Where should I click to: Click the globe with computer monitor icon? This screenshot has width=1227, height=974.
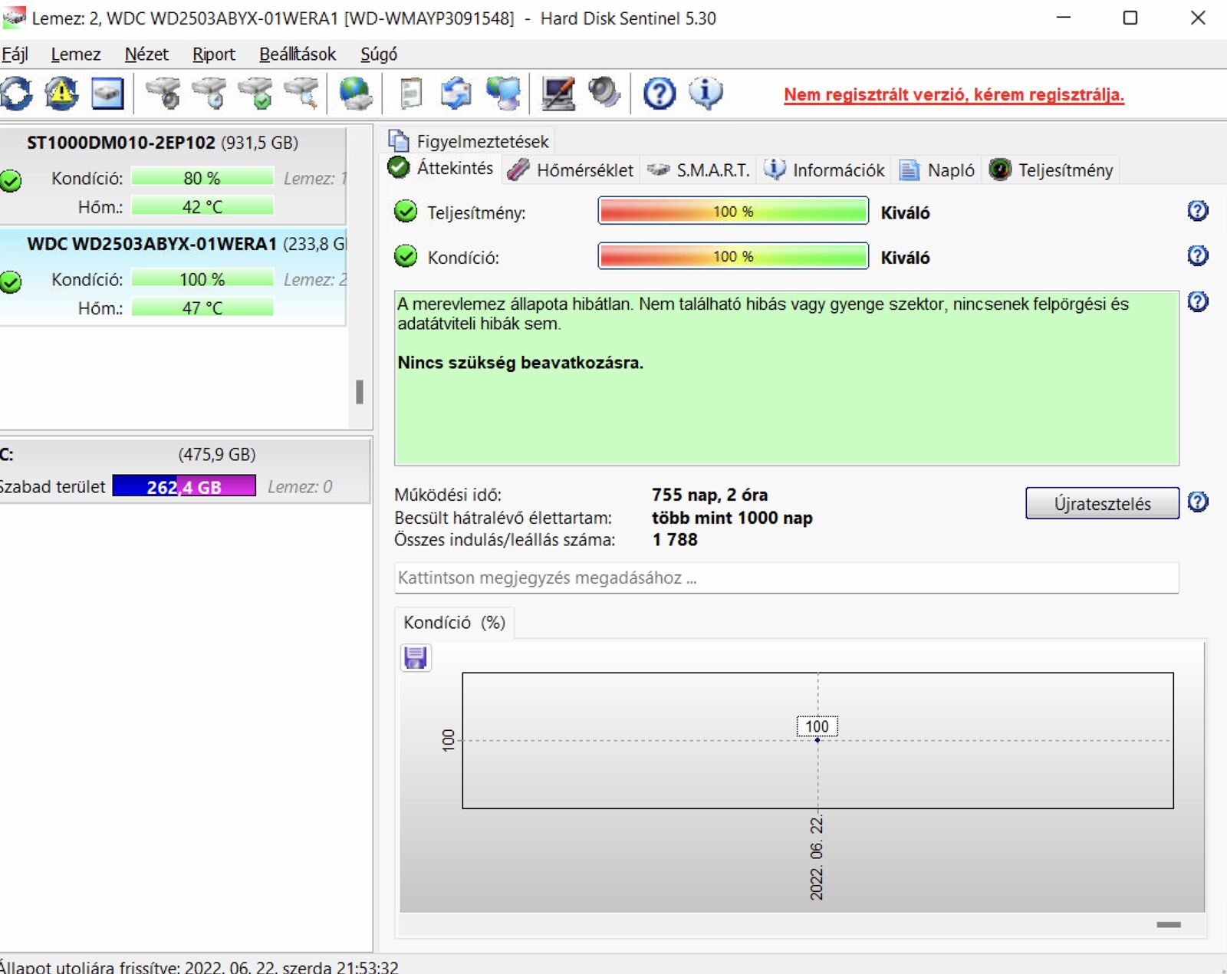tap(503, 94)
